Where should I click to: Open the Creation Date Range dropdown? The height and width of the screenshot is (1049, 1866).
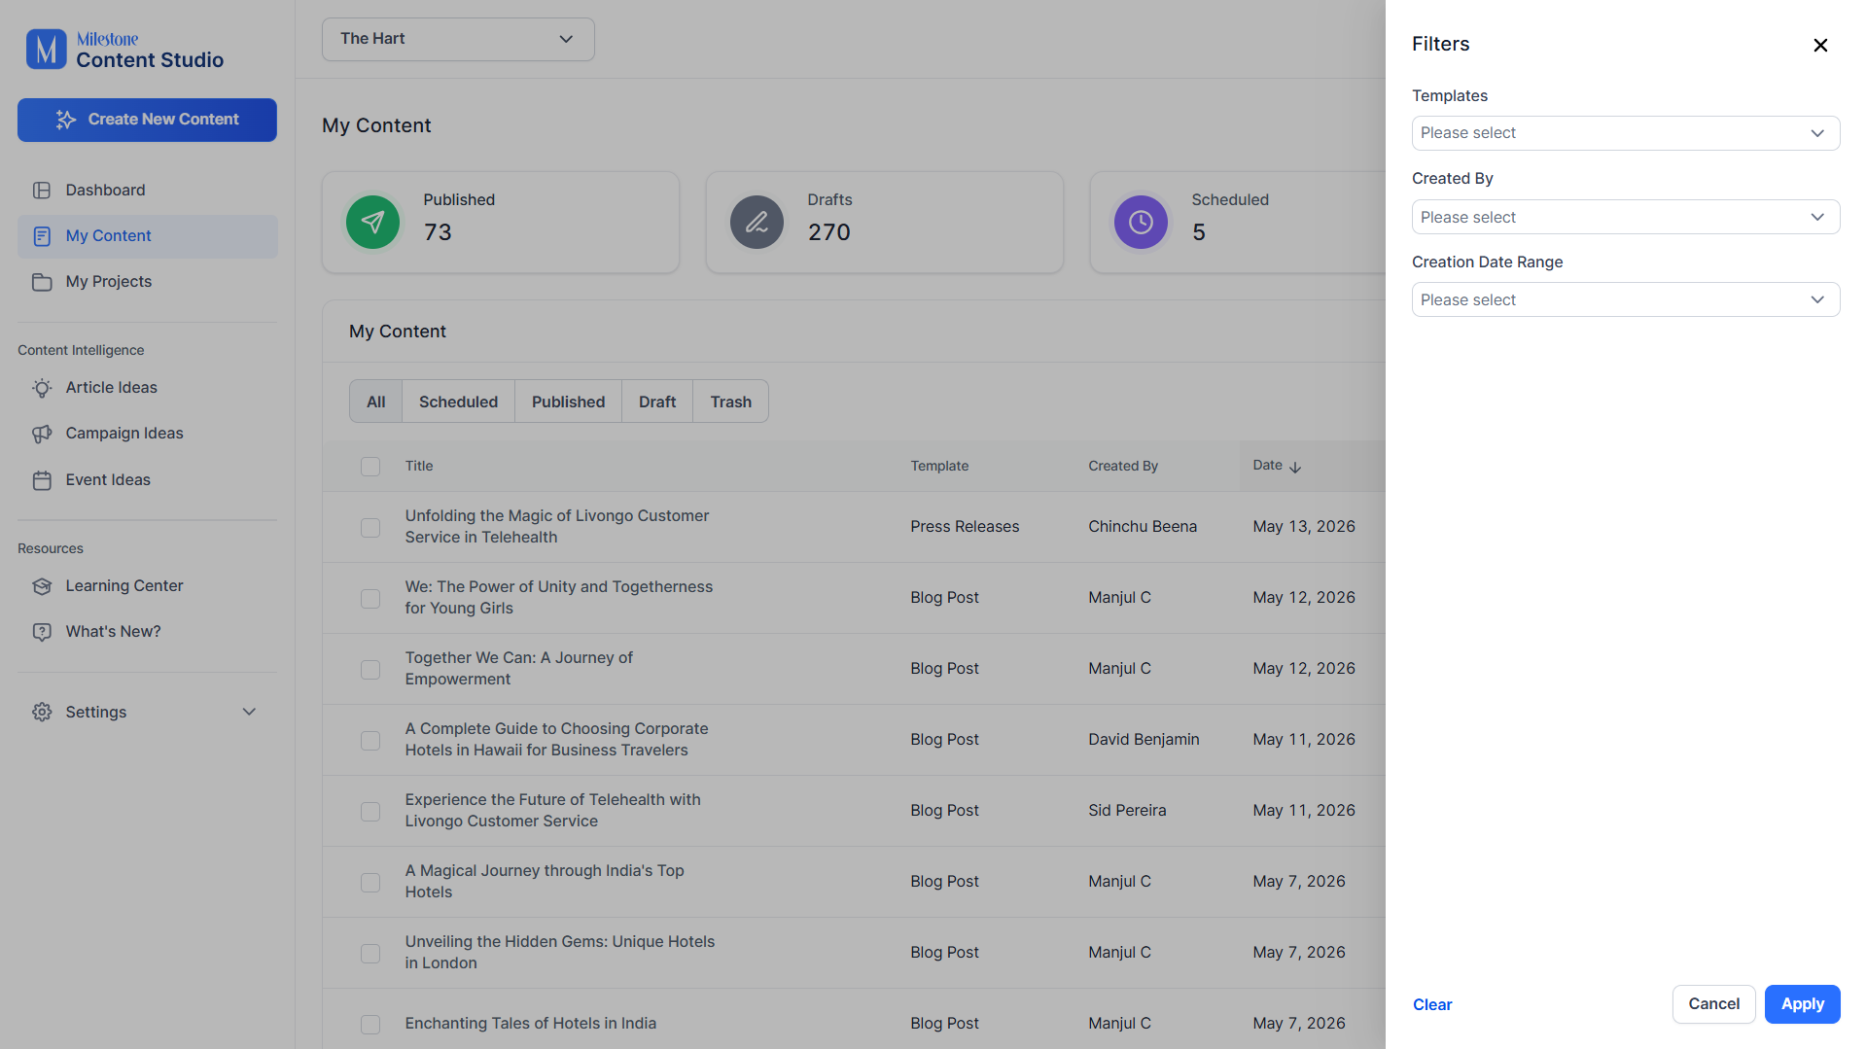[x=1625, y=299]
